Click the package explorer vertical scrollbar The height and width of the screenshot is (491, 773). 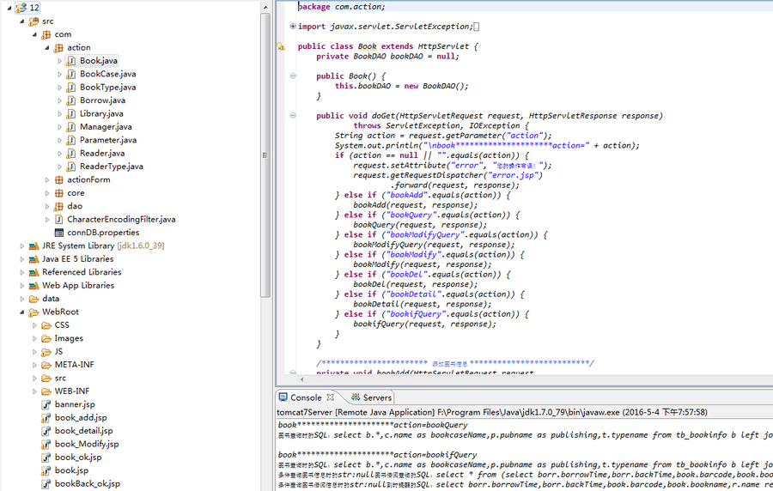pos(265,155)
